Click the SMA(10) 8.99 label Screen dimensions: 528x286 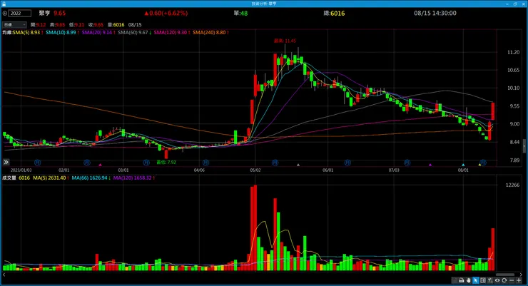pyautogui.click(x=62, y=32)
